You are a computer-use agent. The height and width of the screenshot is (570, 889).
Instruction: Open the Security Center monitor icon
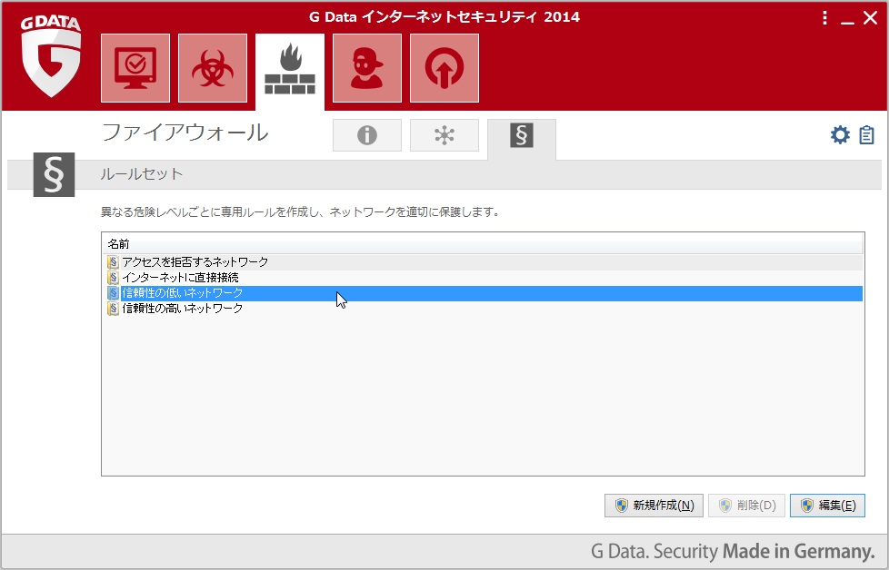pos(135,68)
